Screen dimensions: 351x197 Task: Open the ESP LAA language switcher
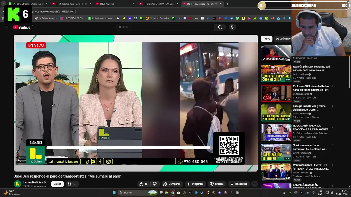(320, 193)
